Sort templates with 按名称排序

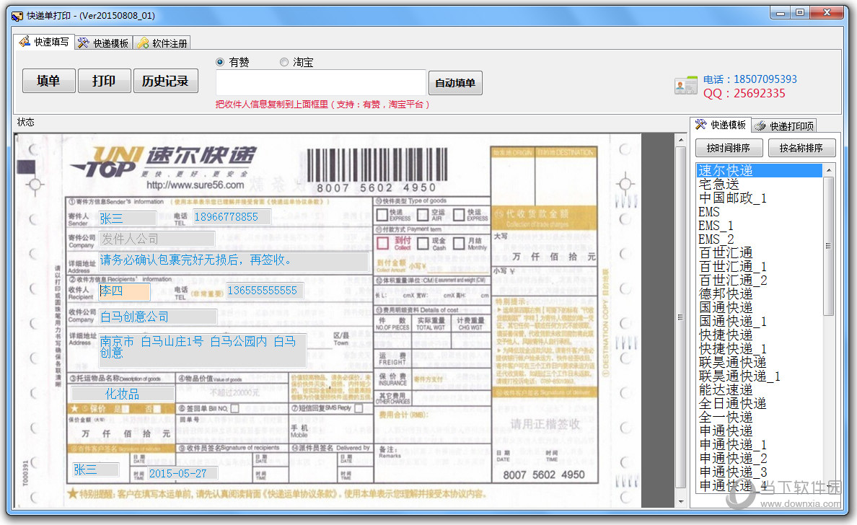coord(801,148)
